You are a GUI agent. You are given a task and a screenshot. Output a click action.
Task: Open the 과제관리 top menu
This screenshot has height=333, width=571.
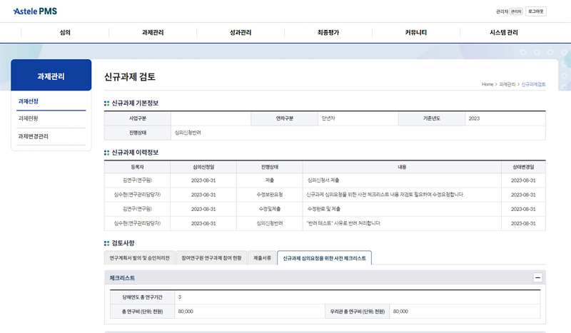click(153, 32)
